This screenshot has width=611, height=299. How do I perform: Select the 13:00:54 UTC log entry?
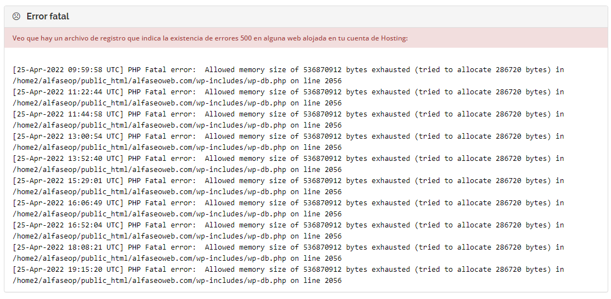[288, 142]
